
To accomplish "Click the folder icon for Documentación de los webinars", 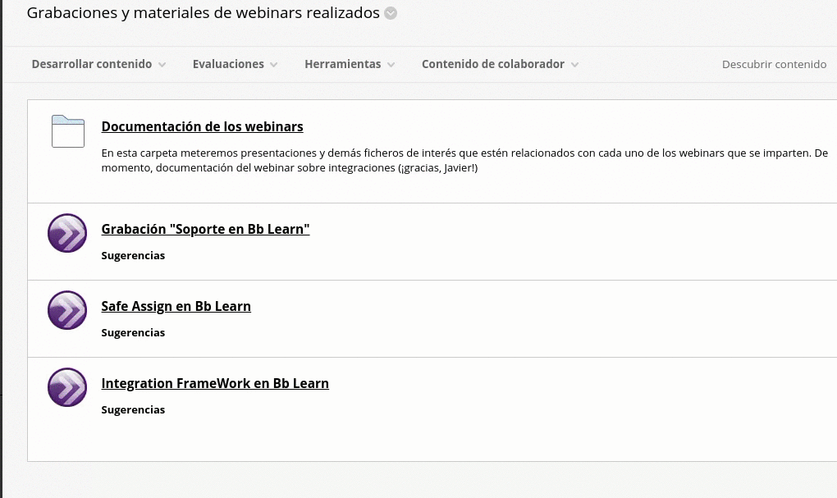I will [x=68, y=131].
